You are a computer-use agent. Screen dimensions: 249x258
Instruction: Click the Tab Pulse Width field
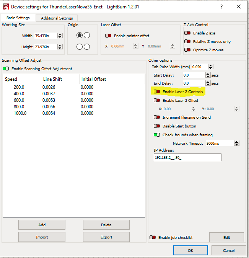coord(200,67)
